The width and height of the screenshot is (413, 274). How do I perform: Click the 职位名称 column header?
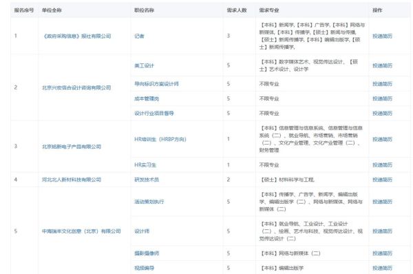point(144,10)
